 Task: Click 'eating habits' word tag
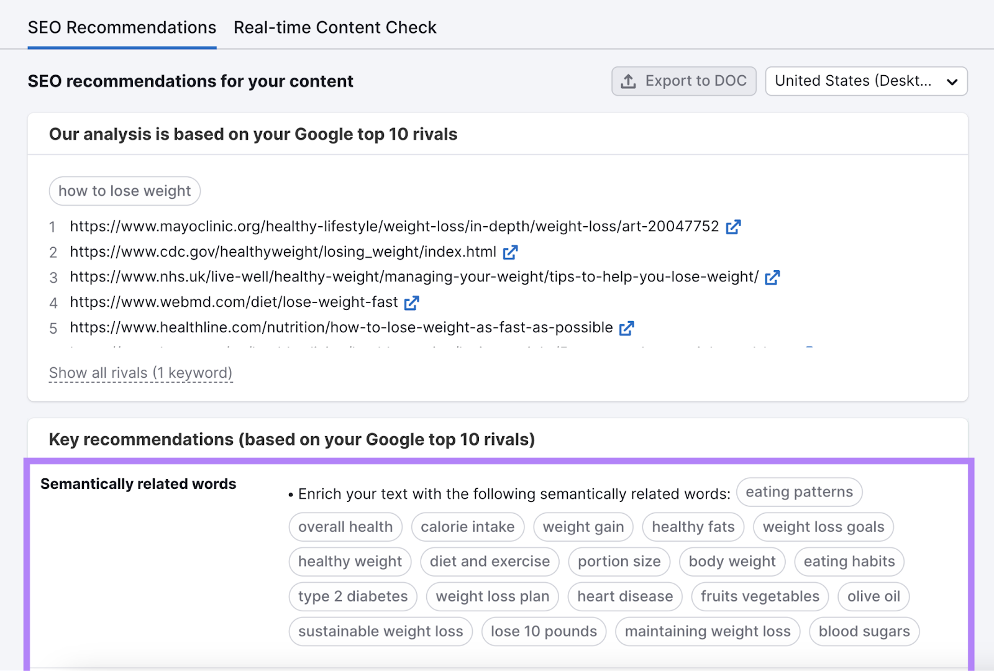[849, 562]
